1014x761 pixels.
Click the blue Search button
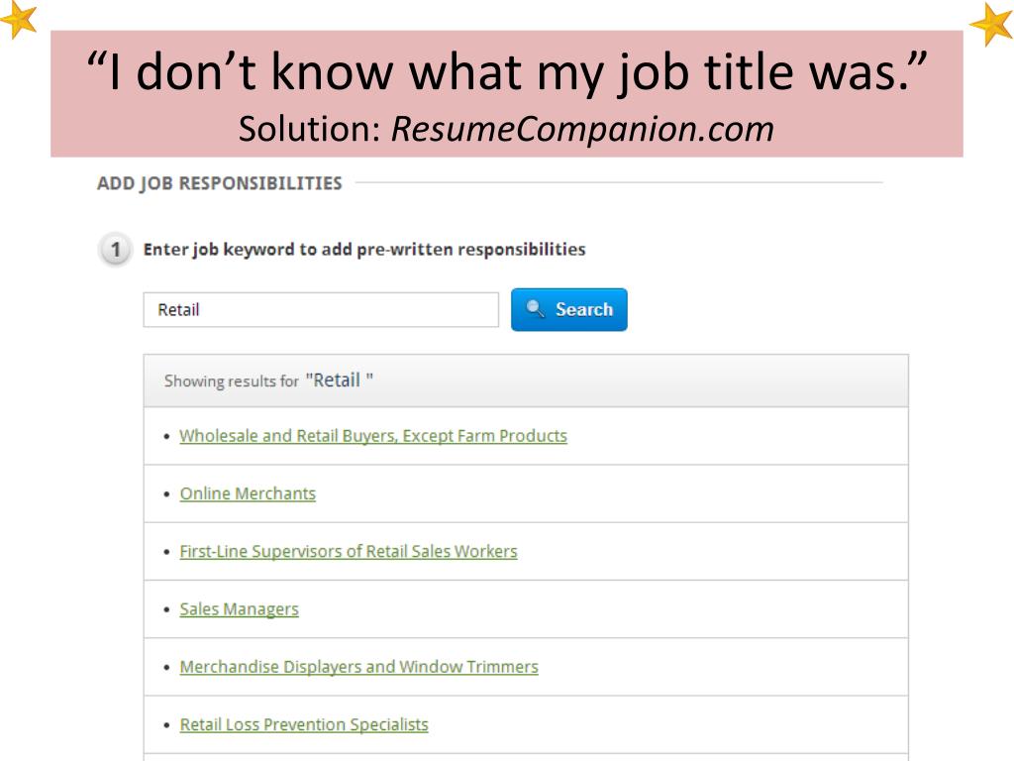coord(569,309)
